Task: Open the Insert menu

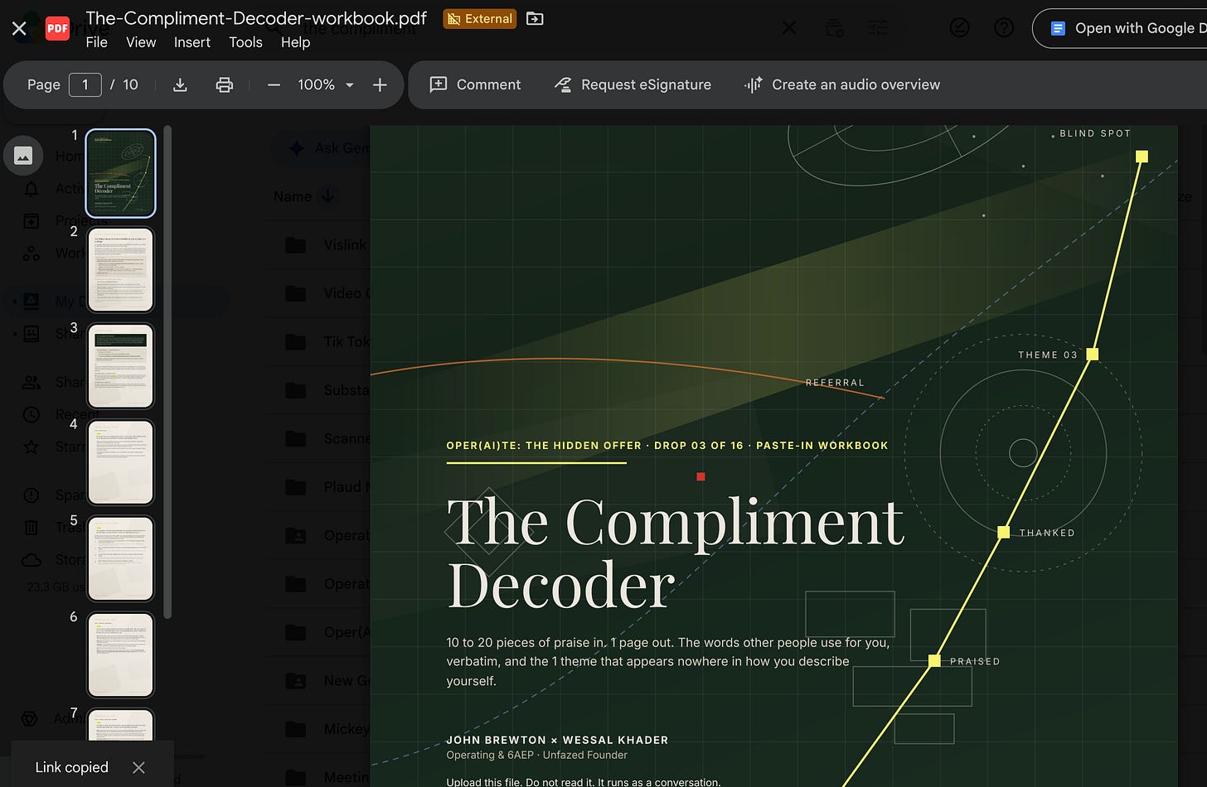Action: [x=192, y=42]
